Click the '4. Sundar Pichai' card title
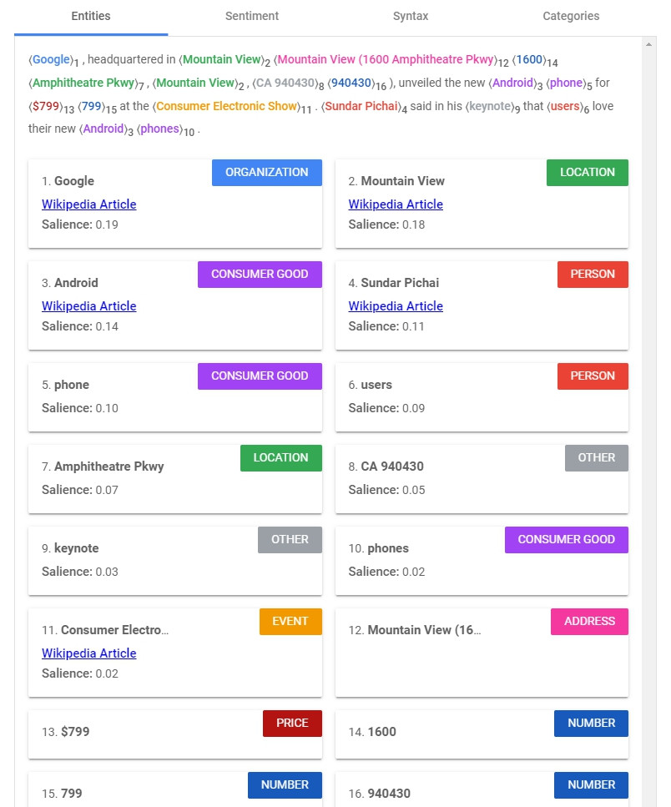This screenshot has height=807, width=671. (x=394, y=283)
